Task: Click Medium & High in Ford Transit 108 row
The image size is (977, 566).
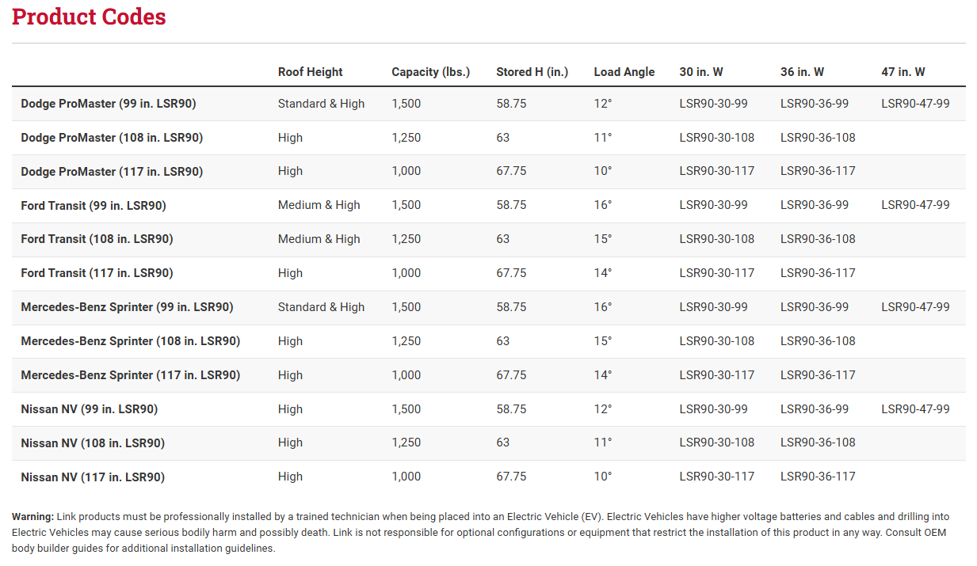Action: pyautogui.click(x=319, y=239)
